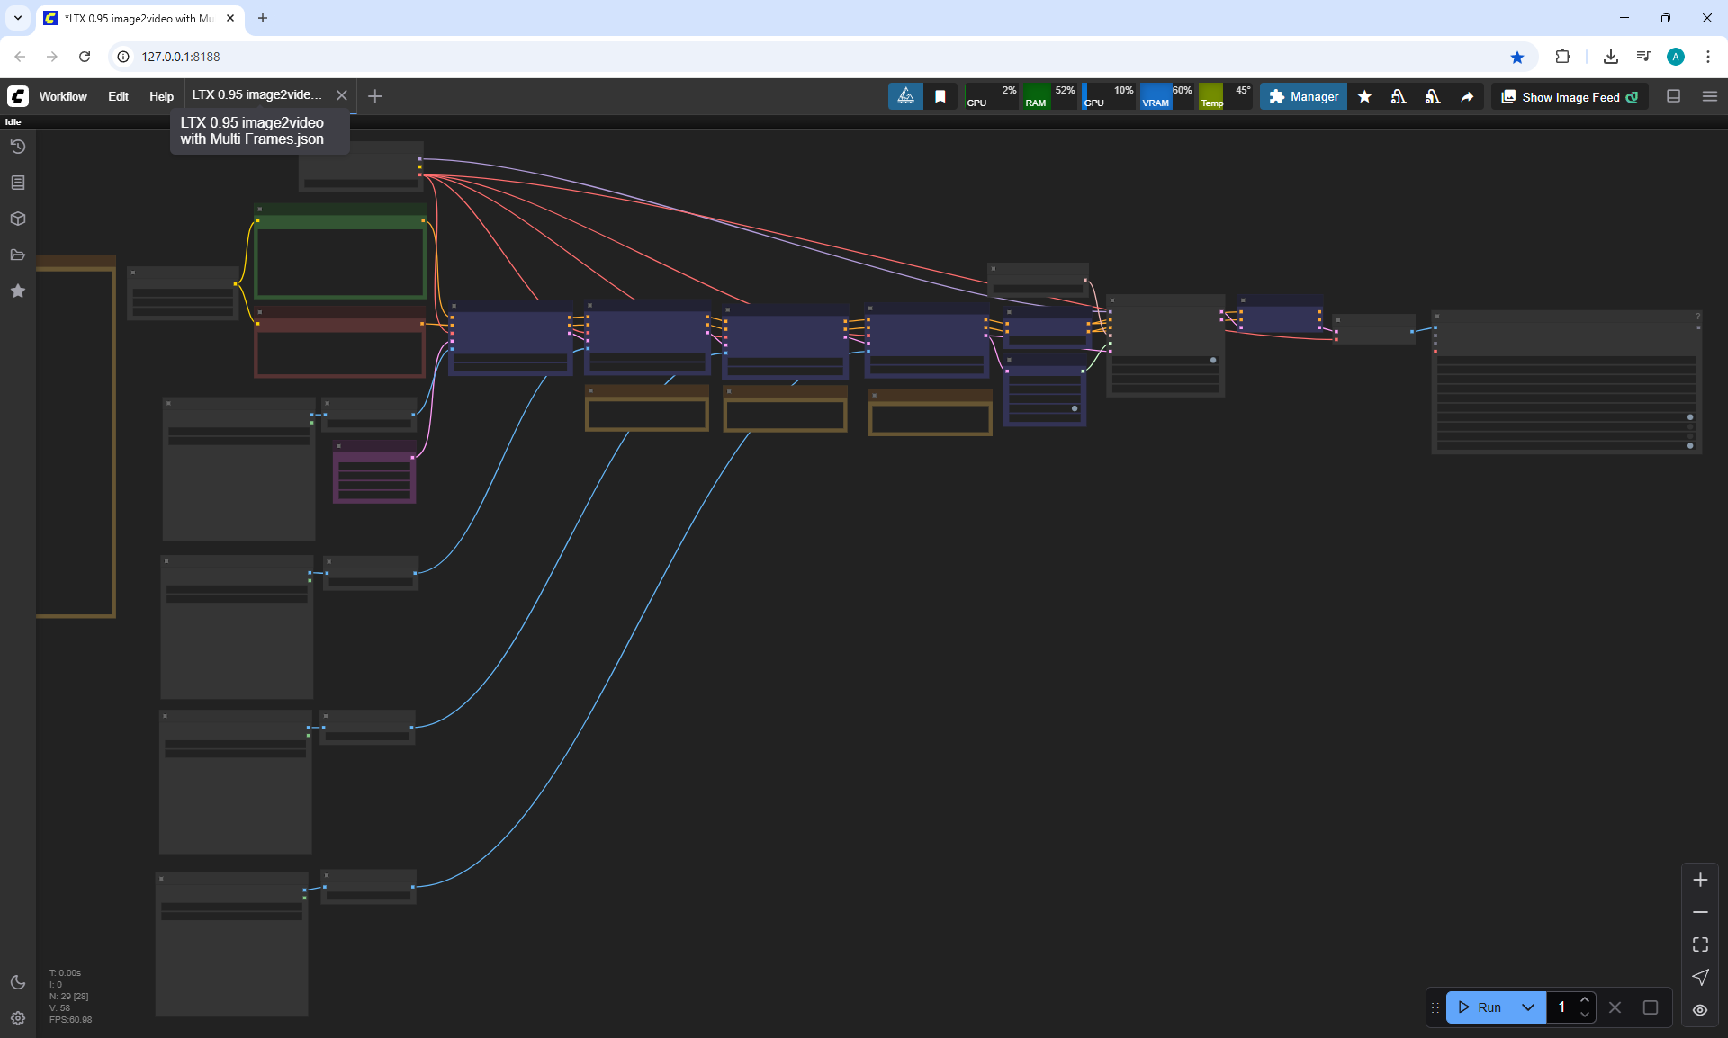Image resolution: width=1728 pixels, height=1038 pixels.
Task: Click Show Image Feed button
Action: click(1570, 97)
